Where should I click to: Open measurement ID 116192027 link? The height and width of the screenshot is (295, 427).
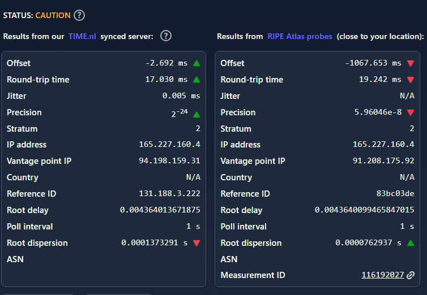click(x=383, y=275)
